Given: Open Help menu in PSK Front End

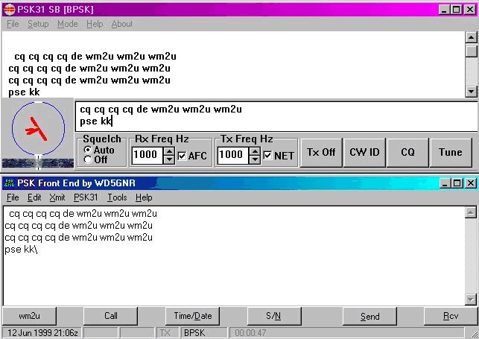Looking at the screenshot, I should pyautogui.click(x=144, y=197).
